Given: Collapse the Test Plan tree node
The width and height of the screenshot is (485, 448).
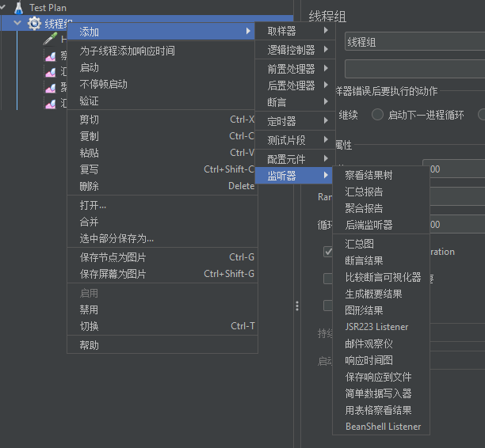Looking at the screenshot, I should point(6,7).
